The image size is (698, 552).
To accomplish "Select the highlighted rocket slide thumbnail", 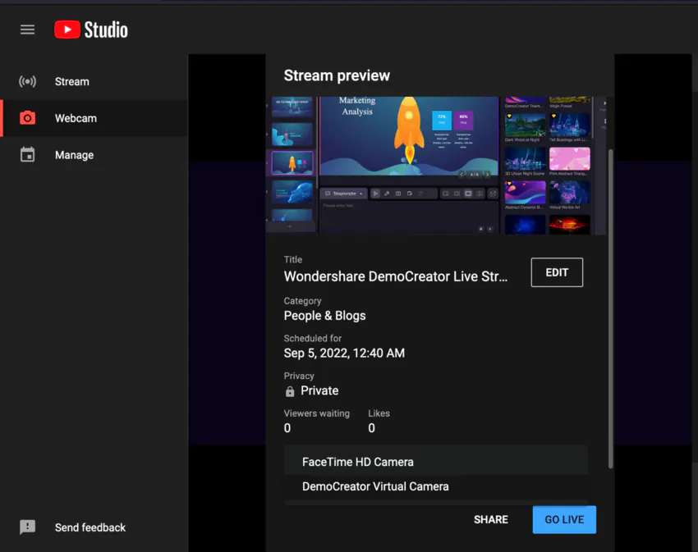I will [292, 162].
